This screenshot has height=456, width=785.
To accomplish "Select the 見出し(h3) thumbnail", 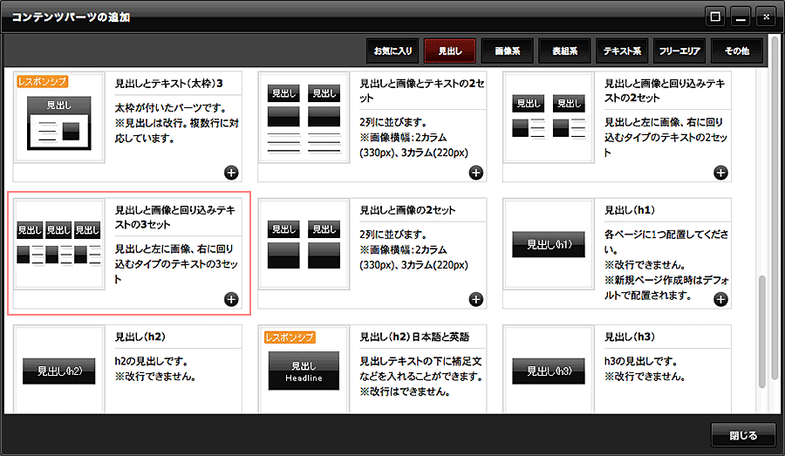I will click(x=549, y=370).
